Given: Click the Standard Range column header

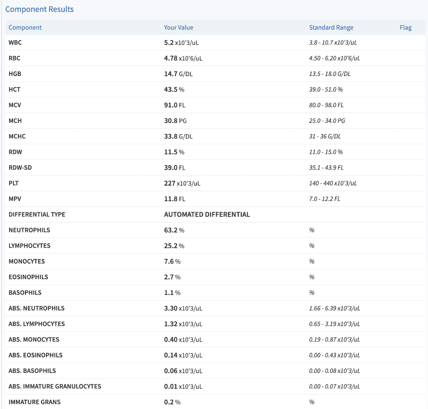Looking at the screenshot, I should [331, 27].
